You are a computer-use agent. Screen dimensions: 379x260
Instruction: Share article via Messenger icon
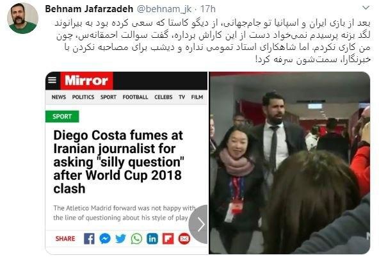point(105,239)
